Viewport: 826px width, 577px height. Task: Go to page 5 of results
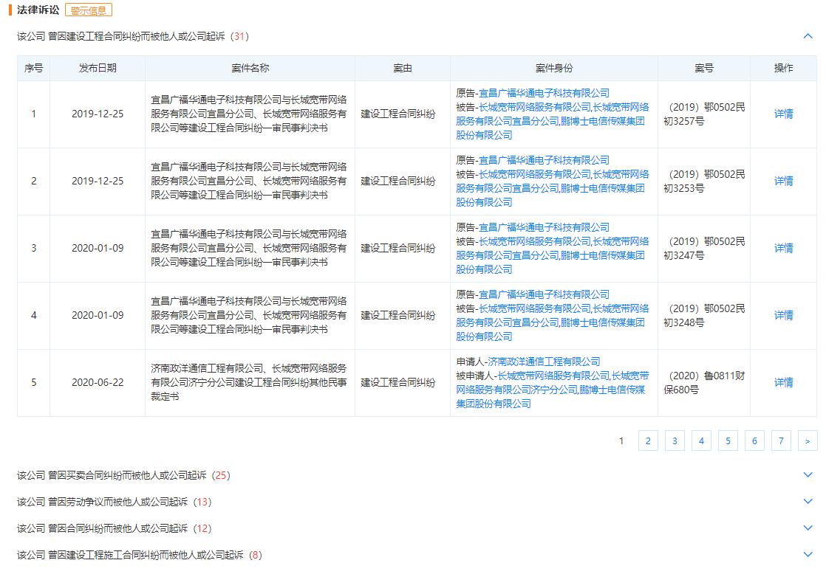(x=728, y=440)
